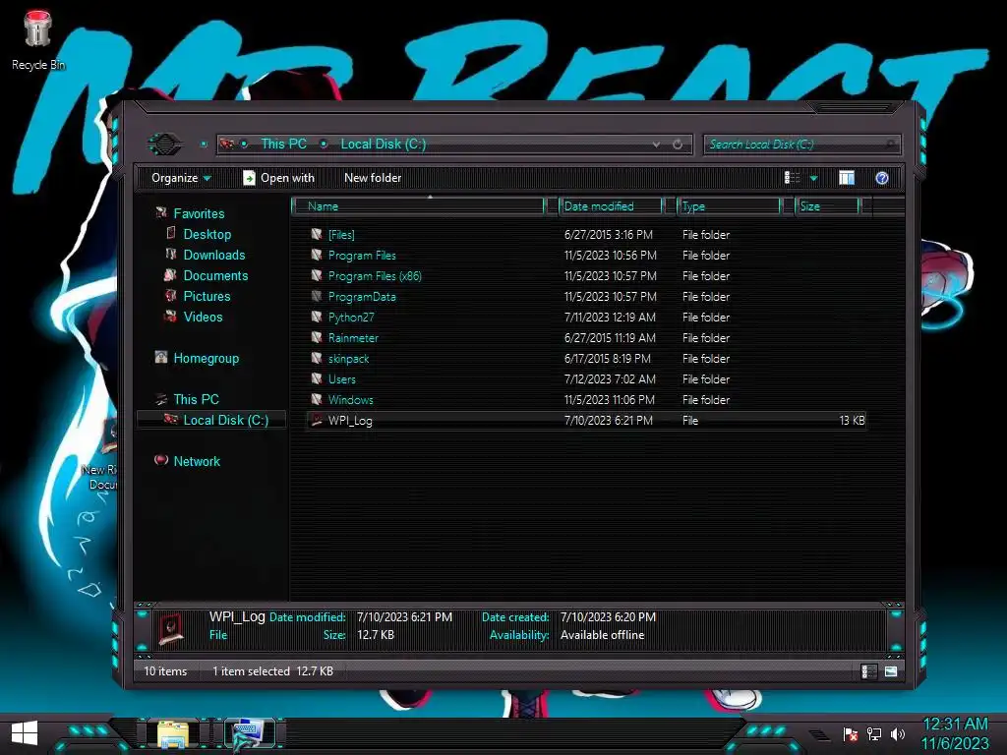This screenshot has height=755, width=1007.
Task: Expand the address bar history dropdown
Action: coord(656,145)
